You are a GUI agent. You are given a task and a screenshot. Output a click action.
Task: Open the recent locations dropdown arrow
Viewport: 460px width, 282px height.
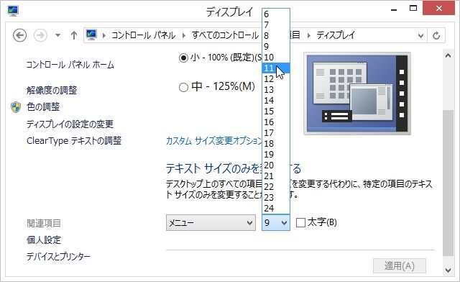point(57,35)
